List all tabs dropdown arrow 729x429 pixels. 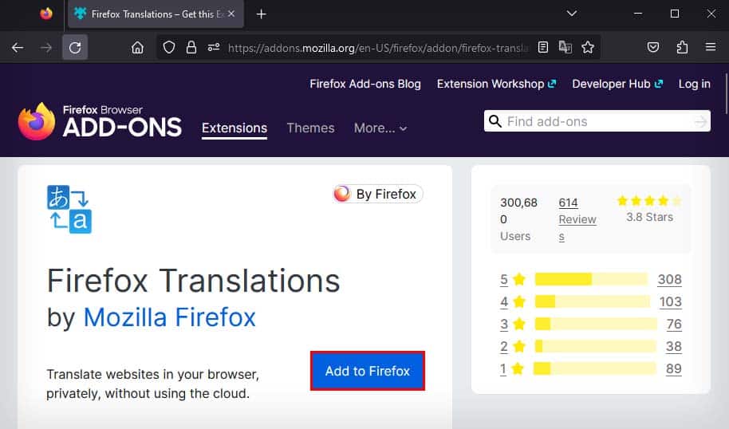572,14
